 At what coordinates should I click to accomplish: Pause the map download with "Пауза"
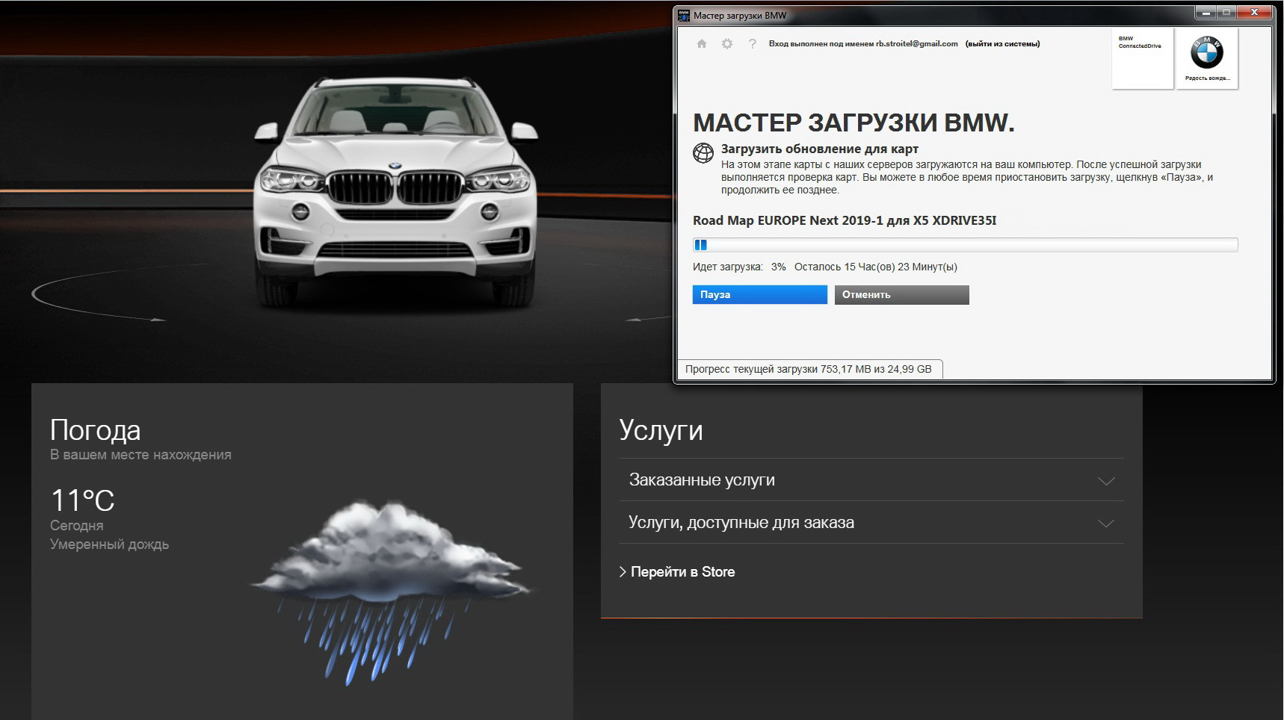(759, 295)
